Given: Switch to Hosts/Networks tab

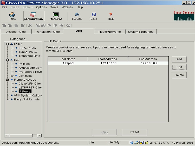Looking at the screenshot, I should coord(110,32).
